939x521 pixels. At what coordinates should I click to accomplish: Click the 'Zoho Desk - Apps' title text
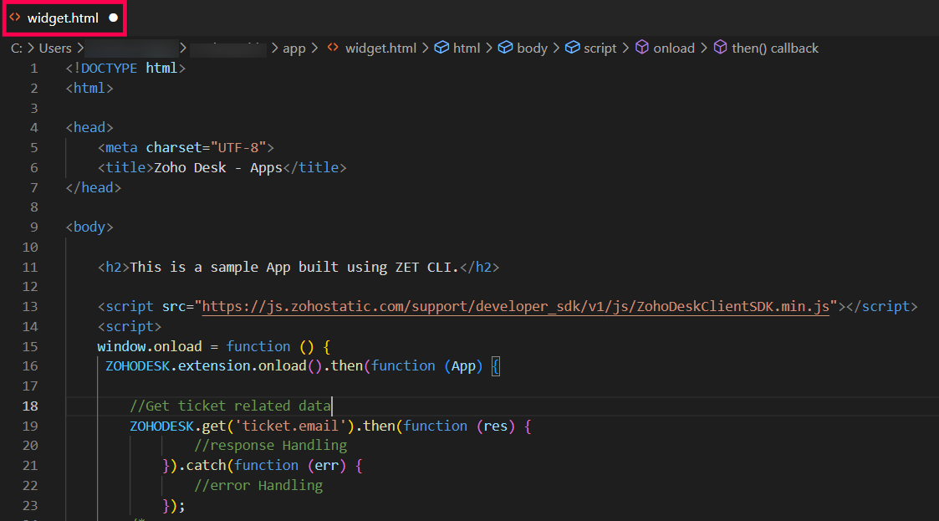(217, 168)
